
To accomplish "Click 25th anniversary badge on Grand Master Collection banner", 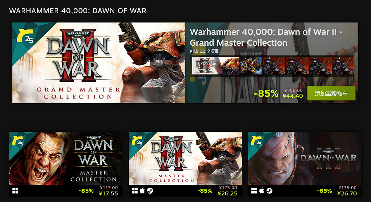I will point(25,36).
